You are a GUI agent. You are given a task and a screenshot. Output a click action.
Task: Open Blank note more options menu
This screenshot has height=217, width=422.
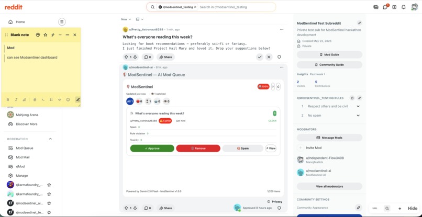pyautogui.click(x=68, y=35)
